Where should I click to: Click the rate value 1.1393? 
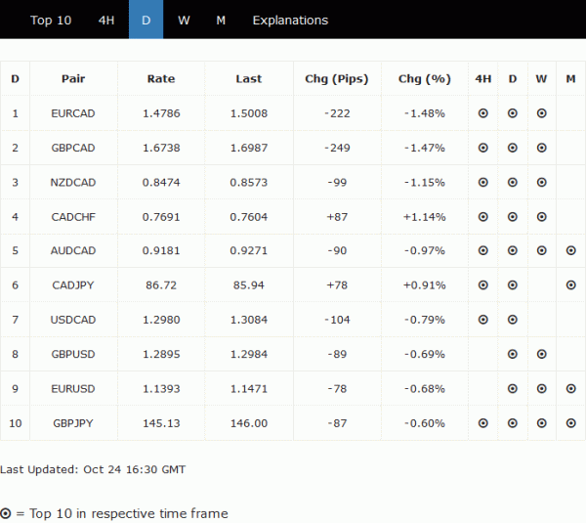point(161,389)
